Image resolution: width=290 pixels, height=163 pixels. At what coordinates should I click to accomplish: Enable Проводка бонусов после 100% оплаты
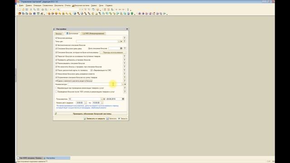pyautogui.click(x=56, y=91)
